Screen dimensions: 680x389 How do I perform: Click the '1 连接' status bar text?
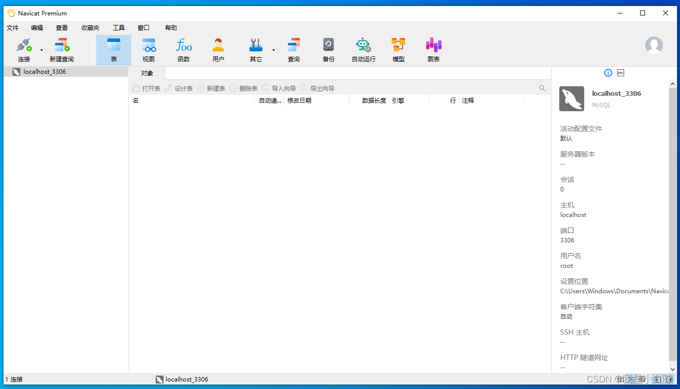14,380
